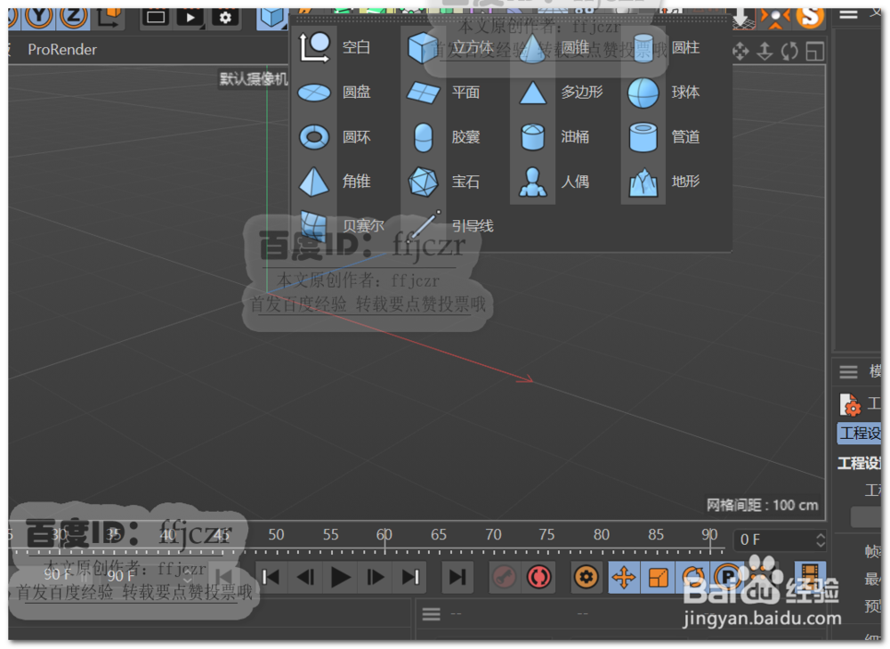Viewport: 890px width, 649px height.
Task: Click the project settings document icon
Action: click(x=850, y=405)
